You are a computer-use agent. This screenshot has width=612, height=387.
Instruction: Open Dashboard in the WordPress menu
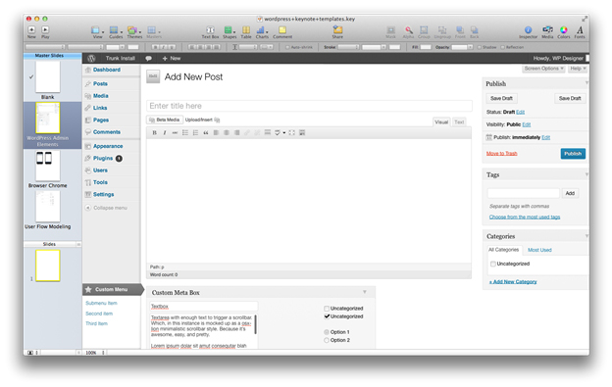pos(107,70)
